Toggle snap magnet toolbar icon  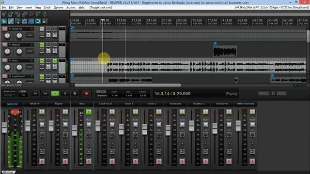pyautogui.click(x=38, y=21)
